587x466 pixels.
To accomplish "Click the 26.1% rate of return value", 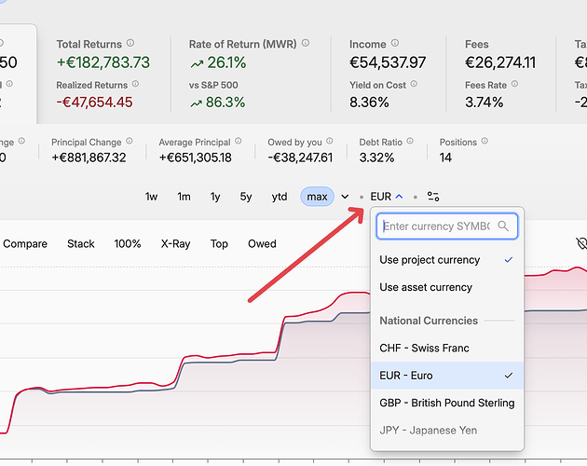I will pos(226,62).
